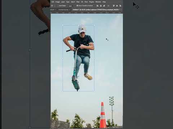Click the align right edges icon
The width and height of the screenshot is (173, 129).
(104, 6)
